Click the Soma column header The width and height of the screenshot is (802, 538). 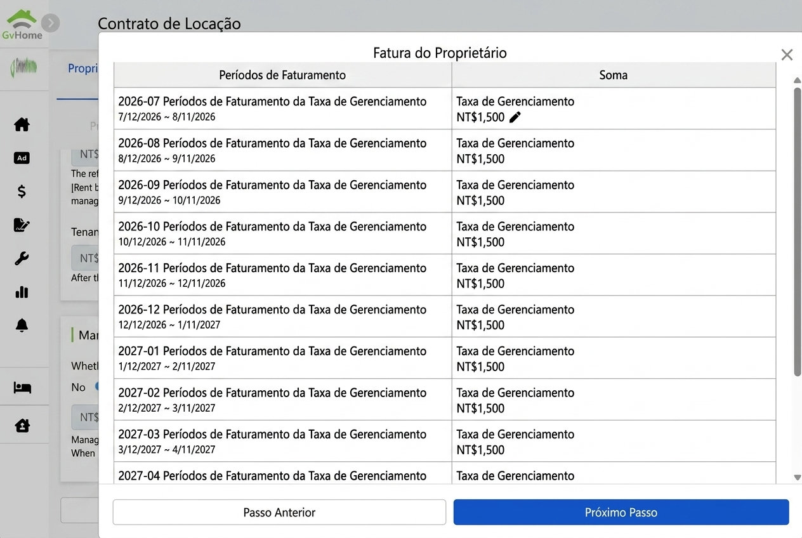(x=614, y=75)
